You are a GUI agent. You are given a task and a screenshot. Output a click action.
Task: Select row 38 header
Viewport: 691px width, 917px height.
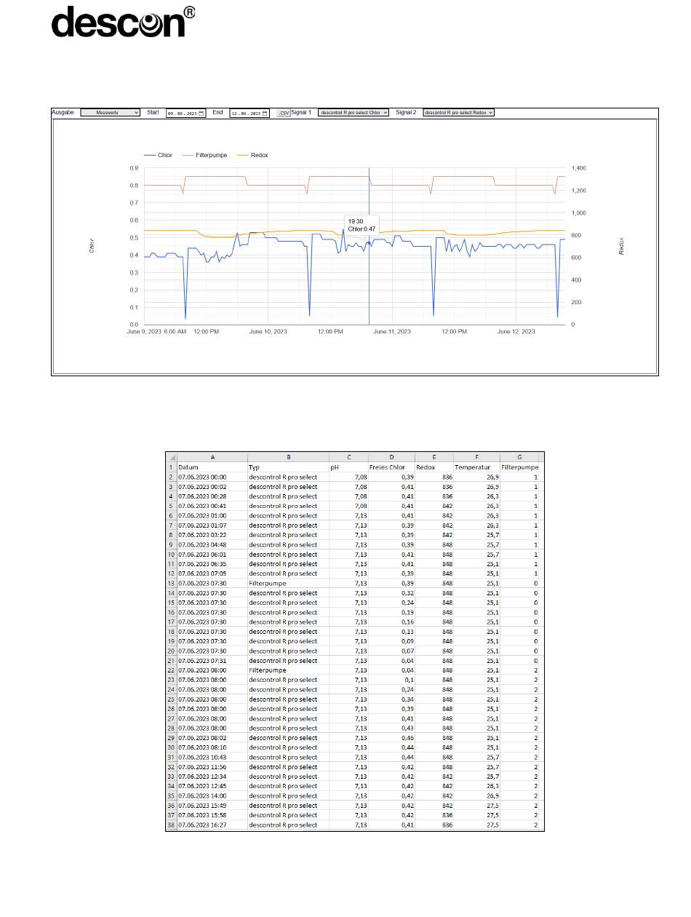pyautogui.click(x=172, y=825)
